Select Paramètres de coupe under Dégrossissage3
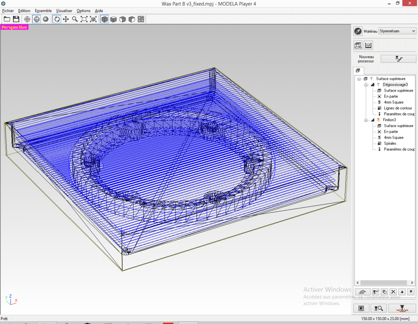 [399, 114]
